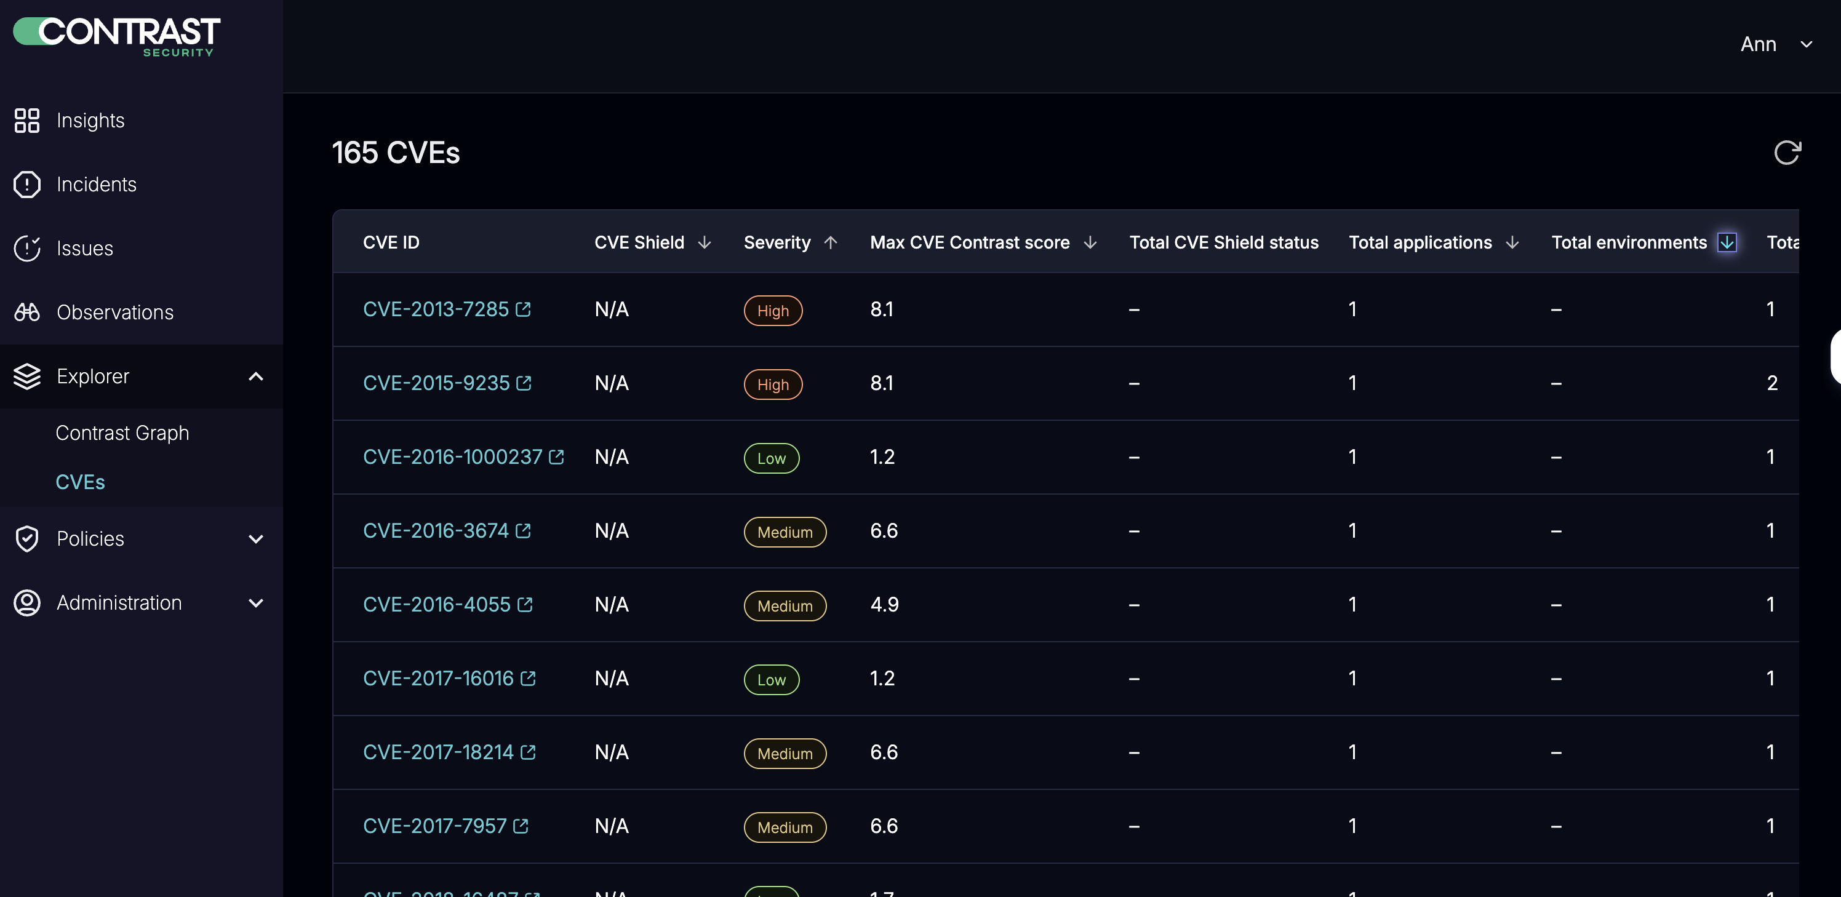Click the Administration user icon

pos(27,602)
